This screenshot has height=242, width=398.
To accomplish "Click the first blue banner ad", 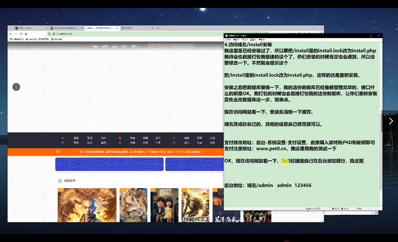I will [x=109, y=164].
